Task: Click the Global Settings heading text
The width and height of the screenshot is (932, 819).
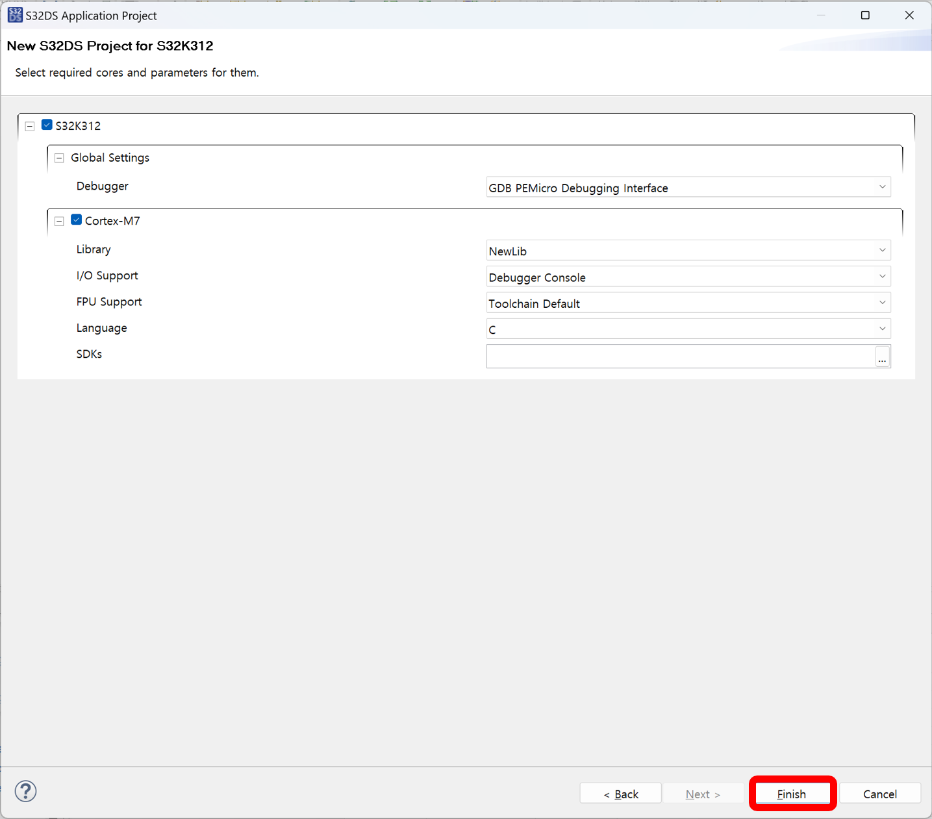Action: pyautogui.click(x=110, y=158)
